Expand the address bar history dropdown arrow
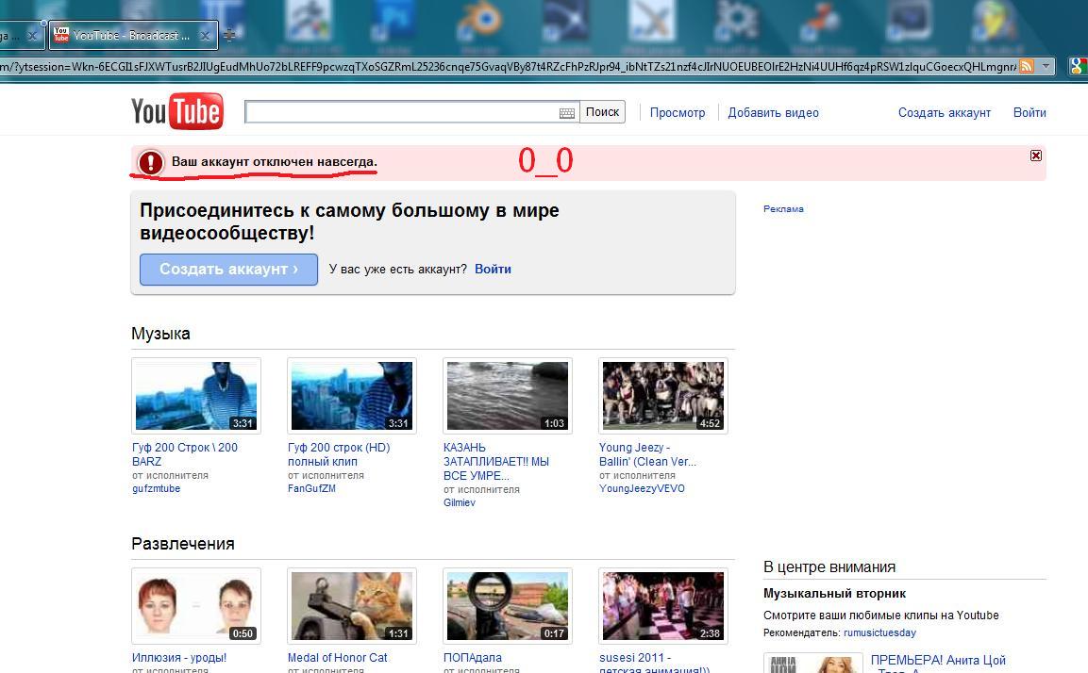 (x=1046, y=67)
